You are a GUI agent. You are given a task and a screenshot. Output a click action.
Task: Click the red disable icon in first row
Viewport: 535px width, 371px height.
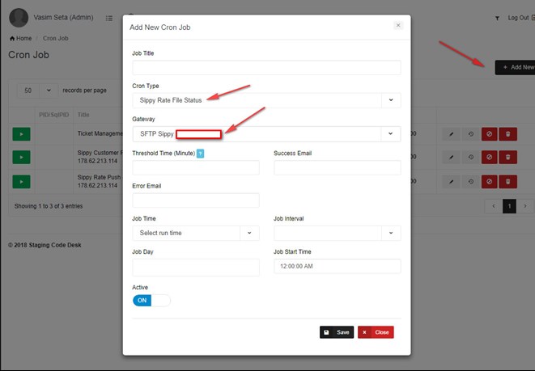point(489,133)
